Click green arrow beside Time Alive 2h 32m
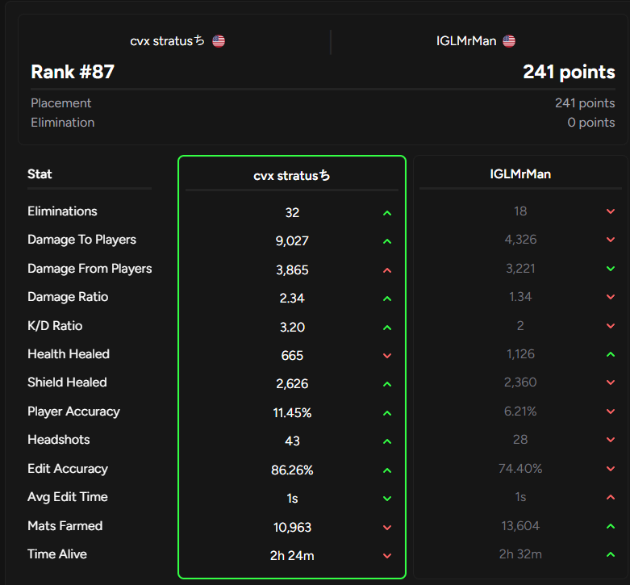Screen dimensions: 630x585 tap(611, 554)
